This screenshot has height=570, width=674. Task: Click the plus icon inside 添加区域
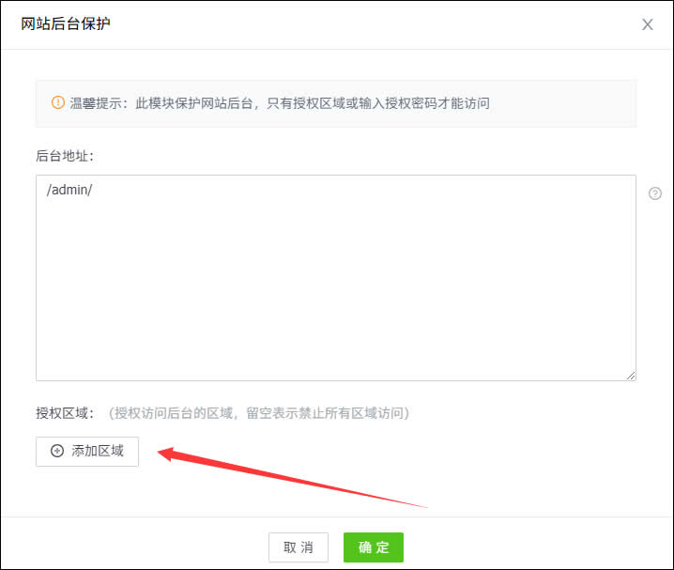coord(57,451)
